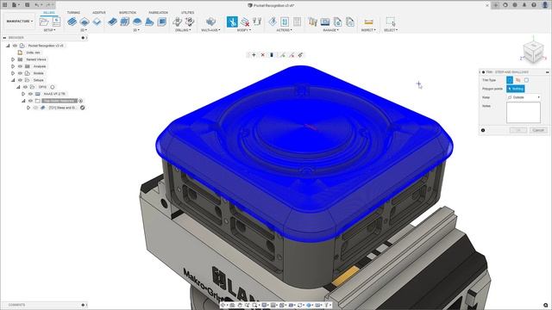
Task: Collapse the Setups node
Action: 13,80
